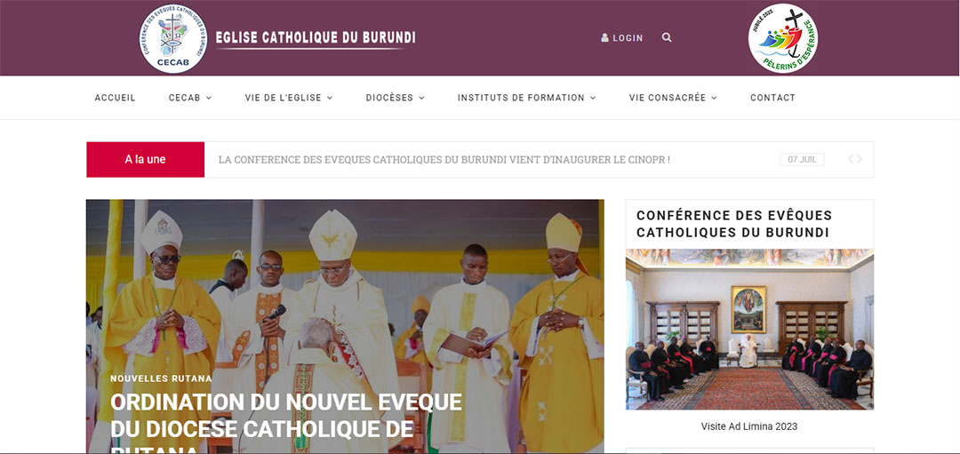Open the CINOPR inauguration headline
This screenshot has height=454, width=960.
click(444, 160)
